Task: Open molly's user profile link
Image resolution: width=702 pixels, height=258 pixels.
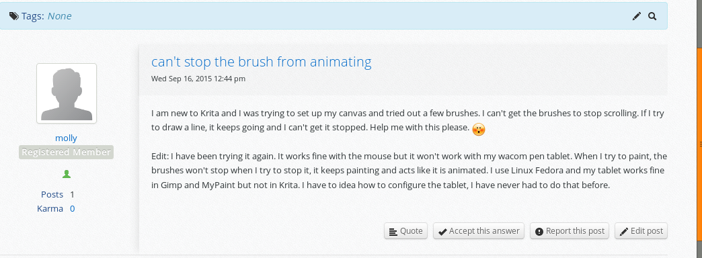Action: coord(67,138)
